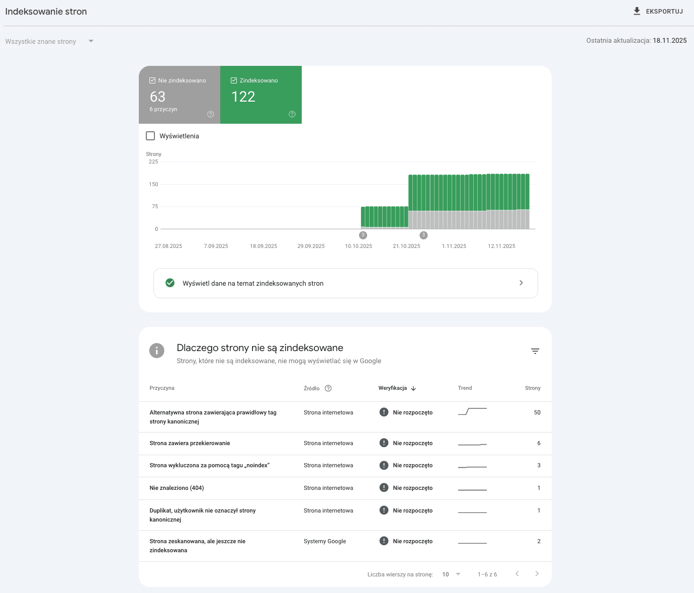Click the 6 przyczyn text
The image size is (694, 593).
[163, 109]
